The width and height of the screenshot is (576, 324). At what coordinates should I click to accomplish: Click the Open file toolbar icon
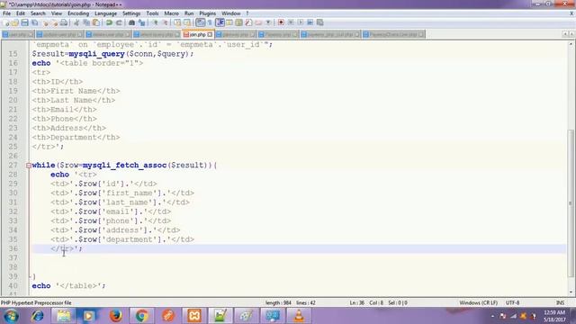[15, 22]
